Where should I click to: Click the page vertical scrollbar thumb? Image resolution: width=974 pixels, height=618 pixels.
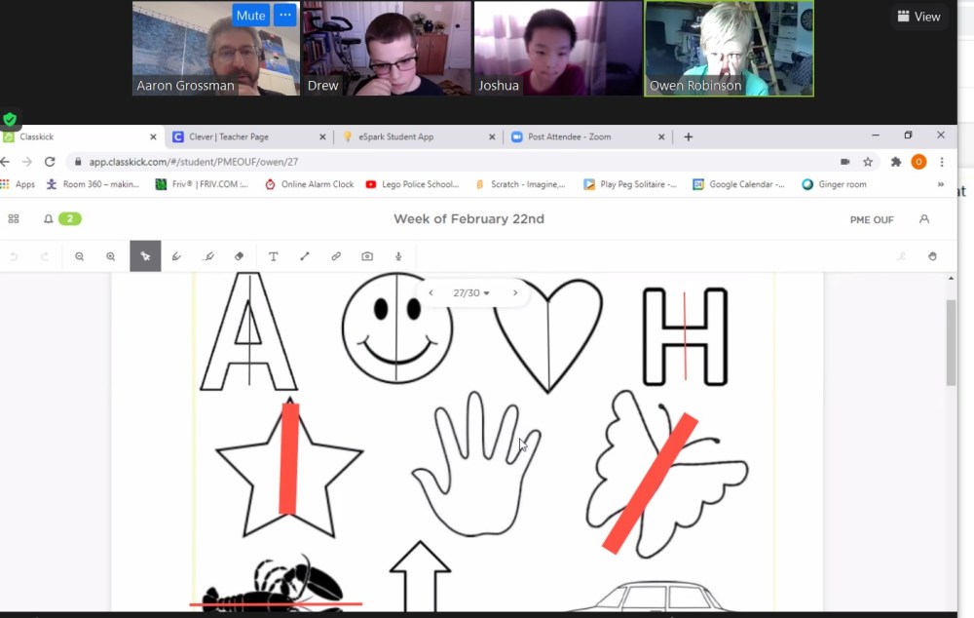951,341
